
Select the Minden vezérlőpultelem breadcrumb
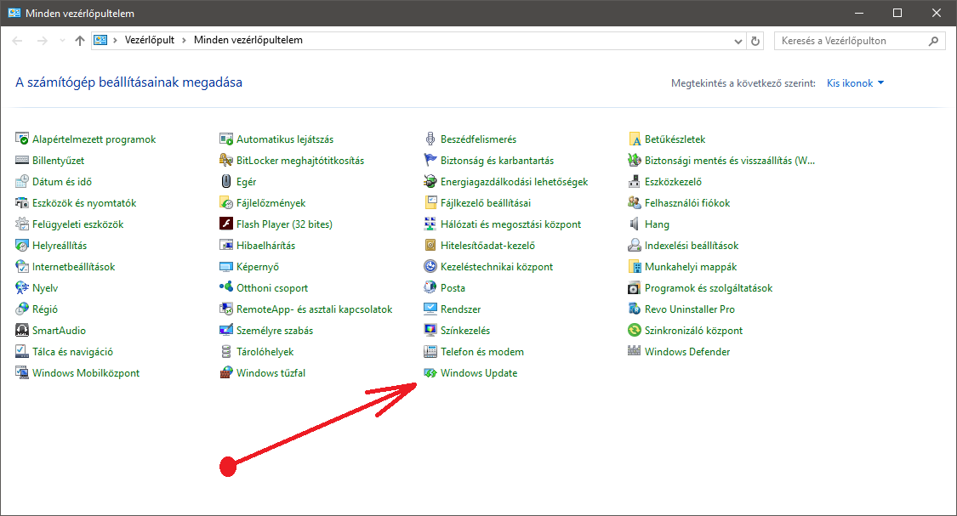248,40
